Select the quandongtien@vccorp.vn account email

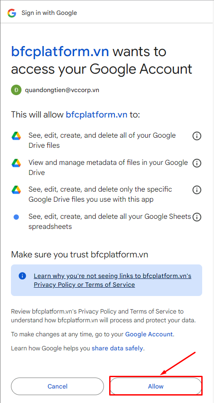[x=62, y=90]
